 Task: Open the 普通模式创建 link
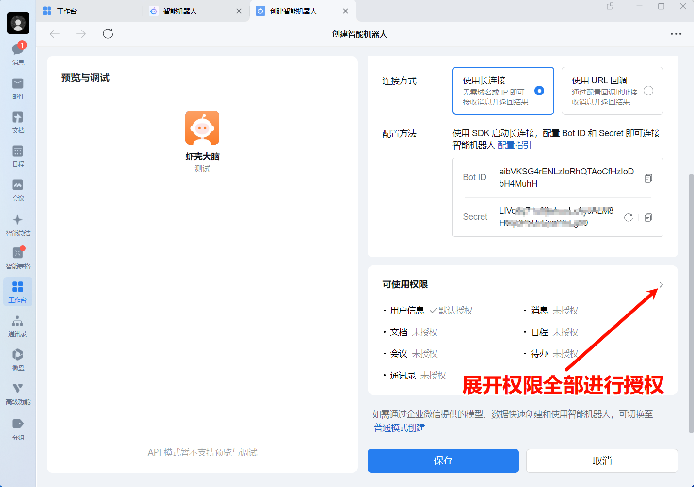click(399, 428)
